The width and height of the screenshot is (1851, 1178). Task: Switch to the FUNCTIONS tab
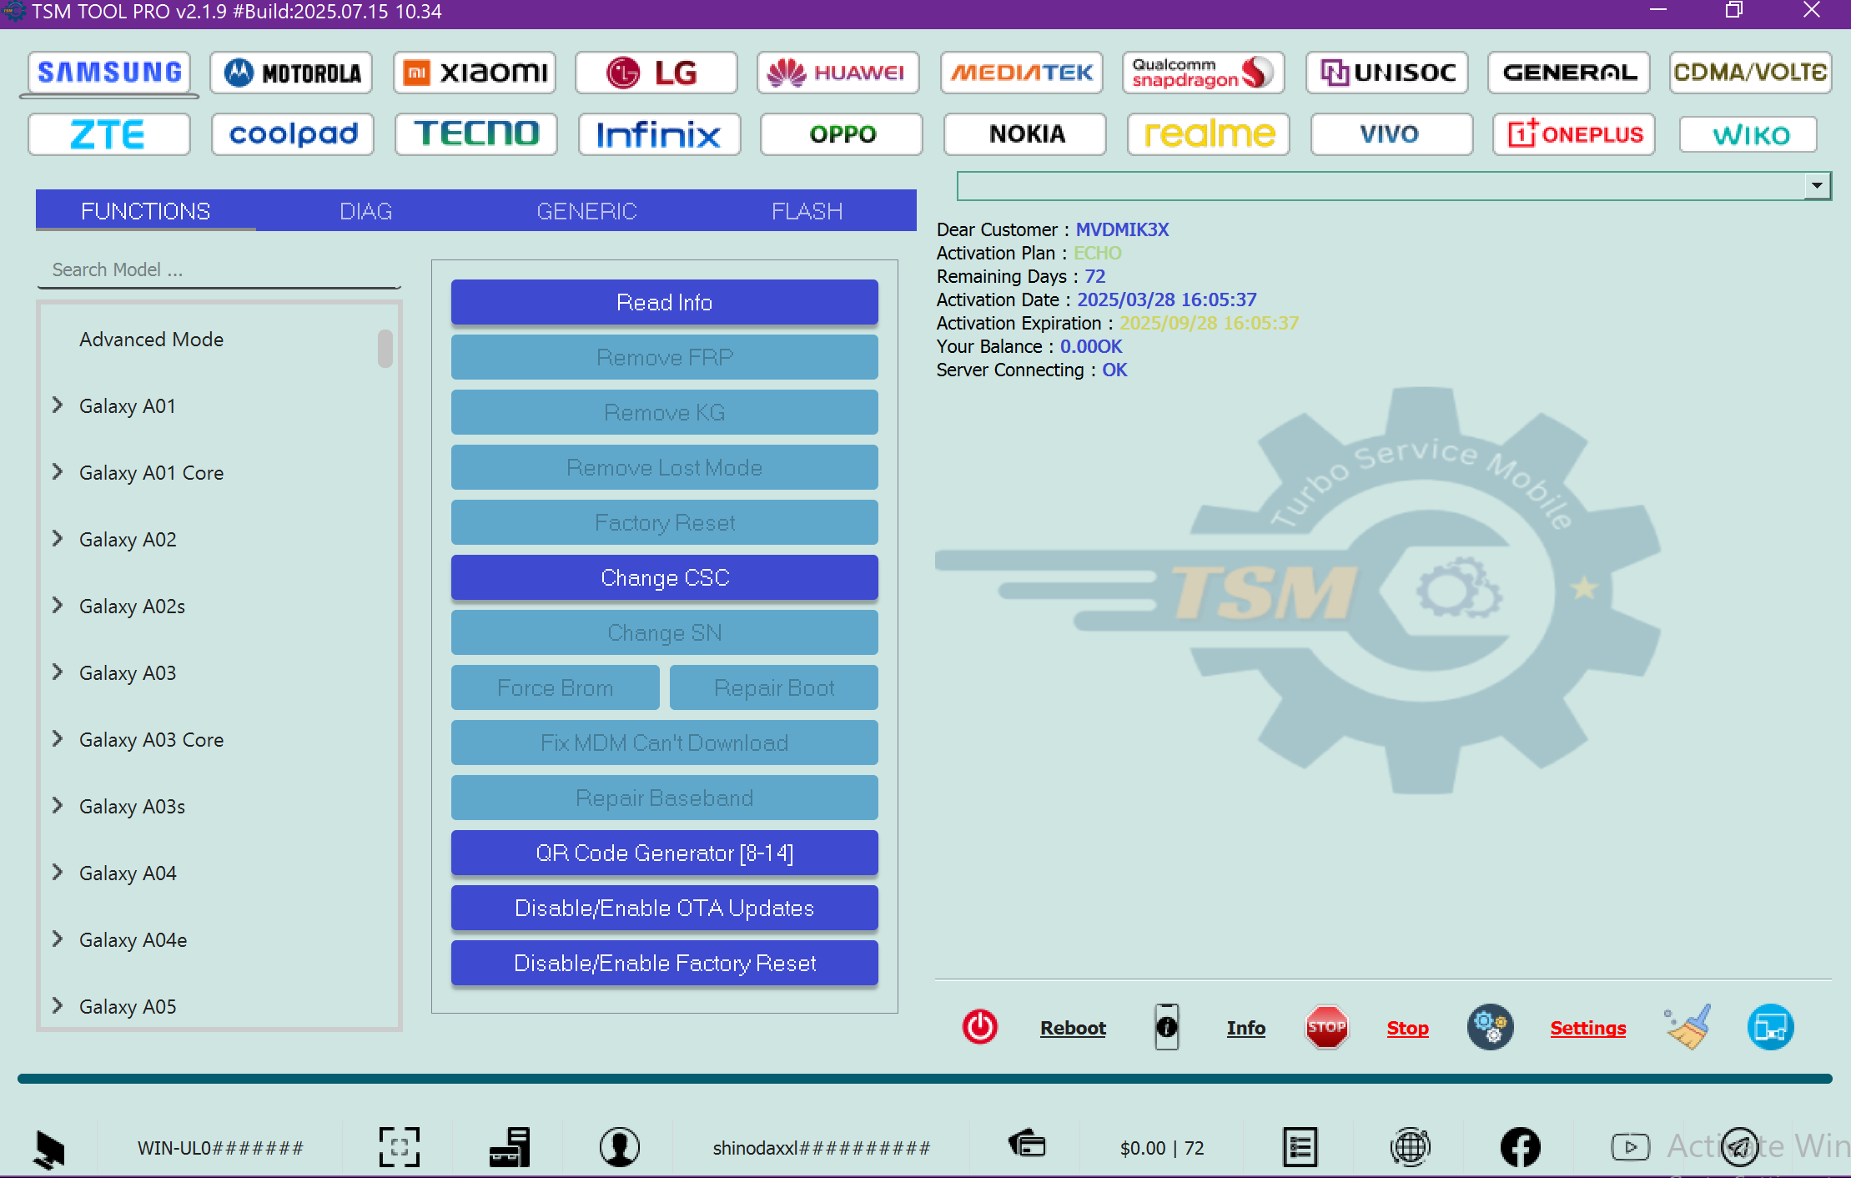tap(145, 211)
